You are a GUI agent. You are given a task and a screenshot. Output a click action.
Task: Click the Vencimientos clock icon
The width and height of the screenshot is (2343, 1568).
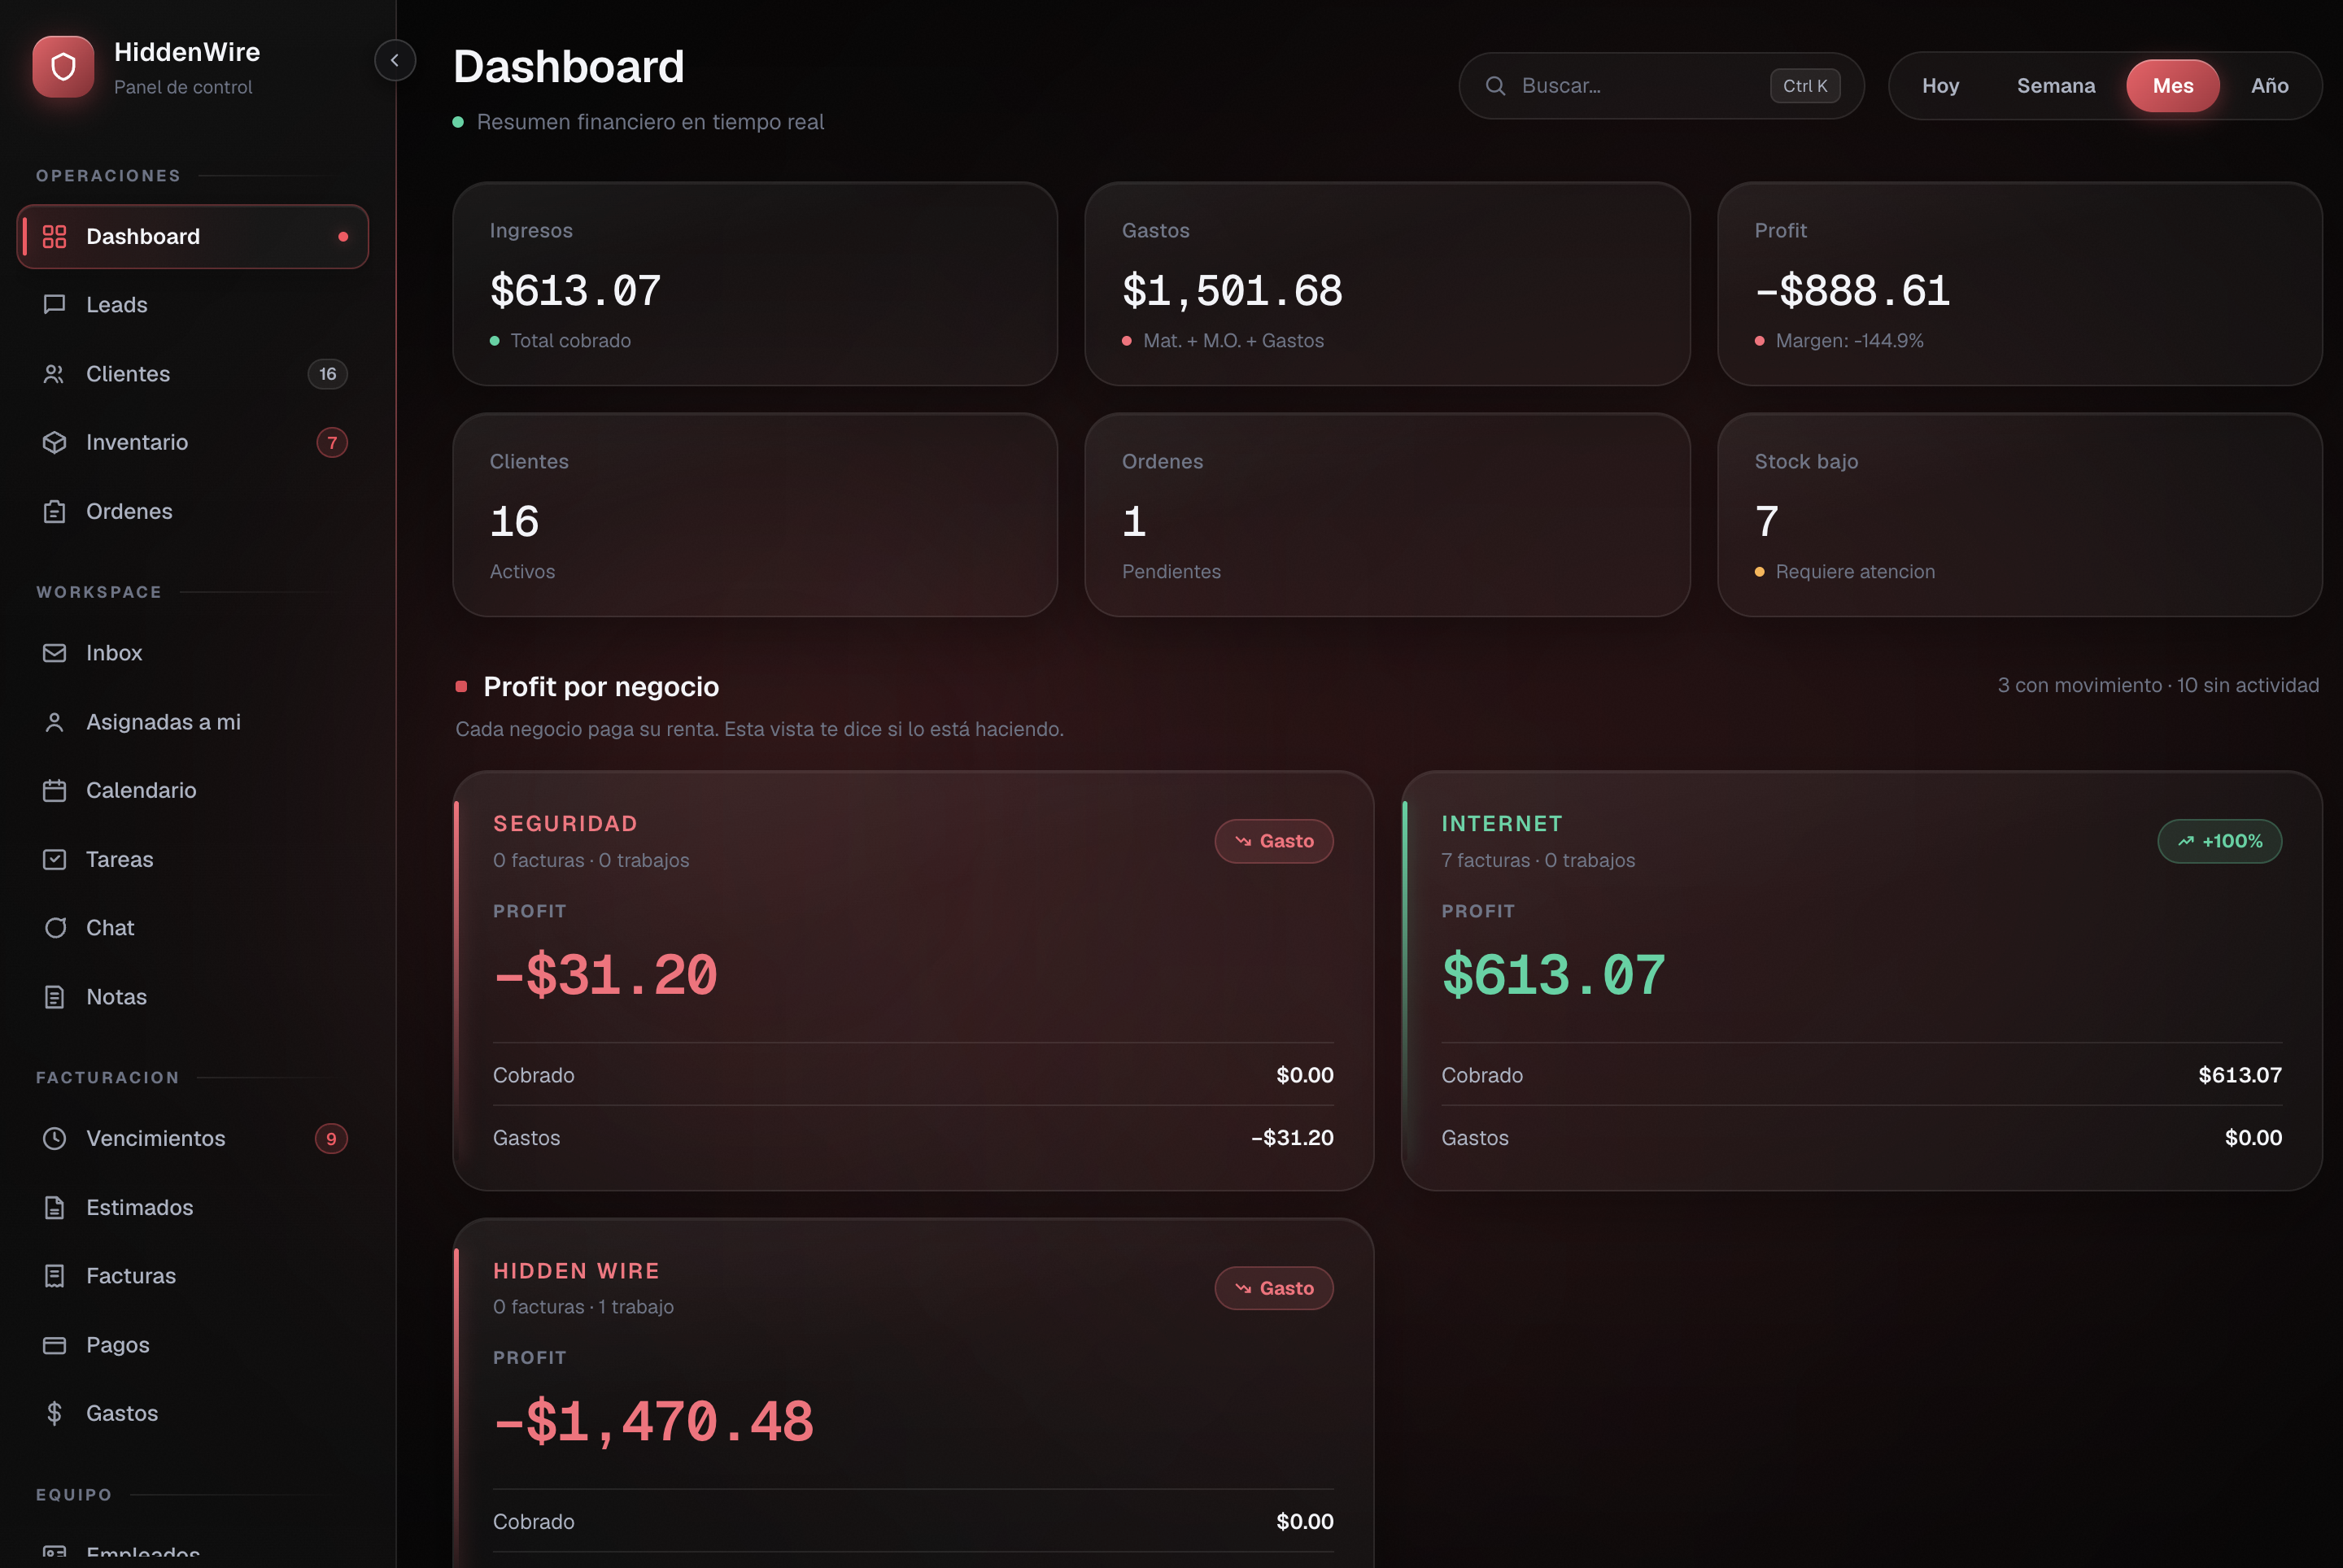(54, 1138)
